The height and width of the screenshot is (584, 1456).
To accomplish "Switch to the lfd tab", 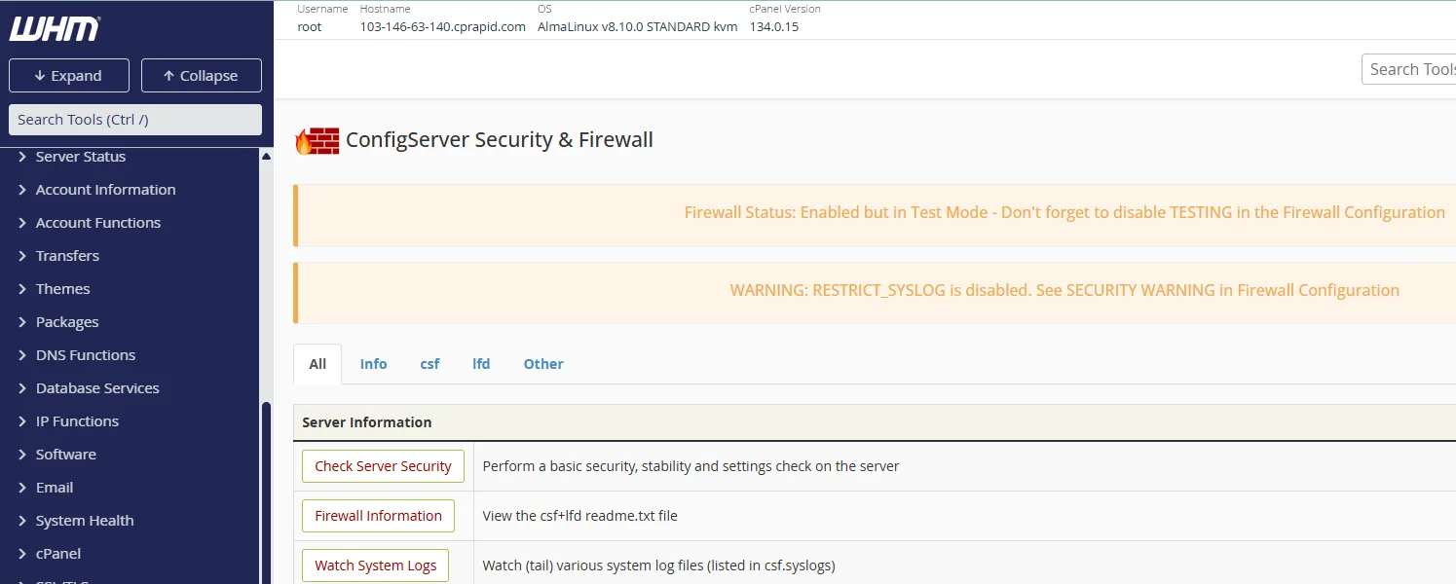I will pyautogui.click(x=481, y=364).
